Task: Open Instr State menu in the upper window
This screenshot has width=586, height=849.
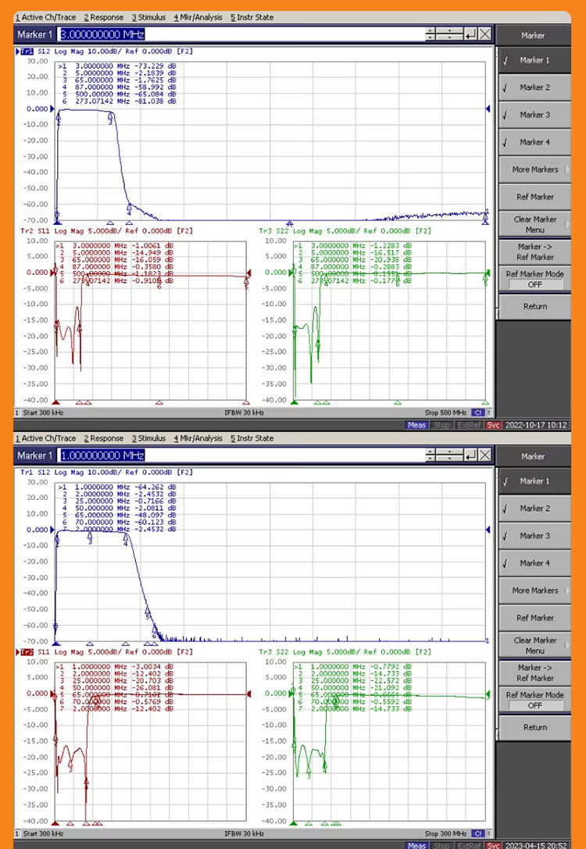Action: click(252, 17)
